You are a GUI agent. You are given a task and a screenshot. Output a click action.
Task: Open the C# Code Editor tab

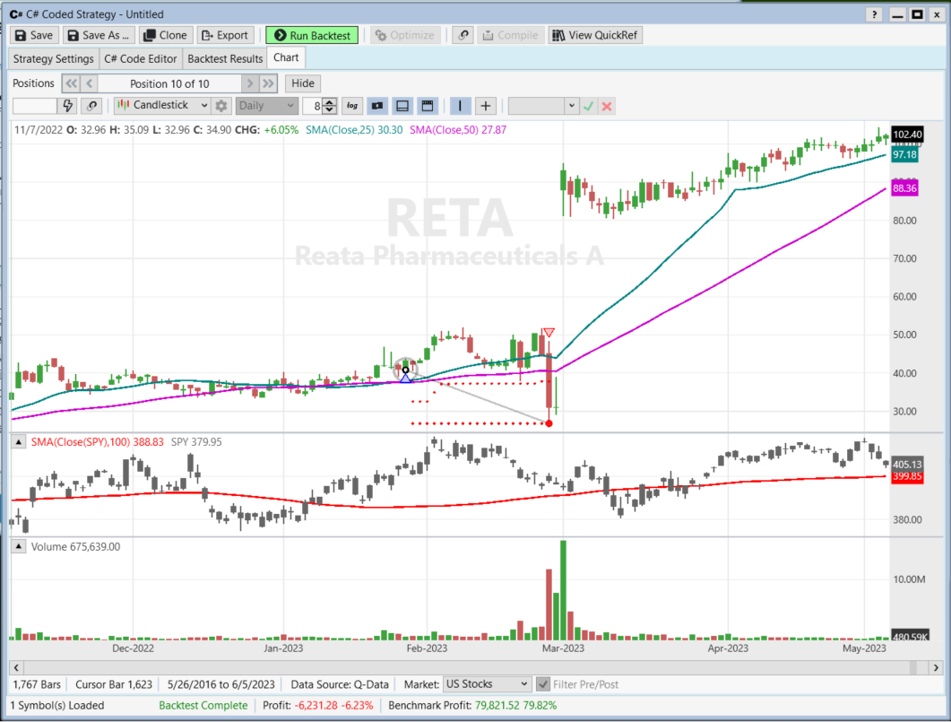pos(140,59)
